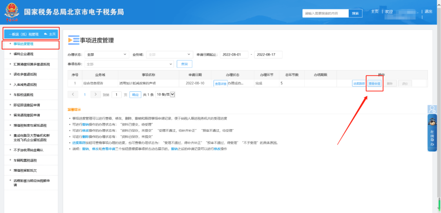Viewport: 441px width, 213px height.
Task: Click the 事项进度管理 page title
Action: click(x=97, y=40)
